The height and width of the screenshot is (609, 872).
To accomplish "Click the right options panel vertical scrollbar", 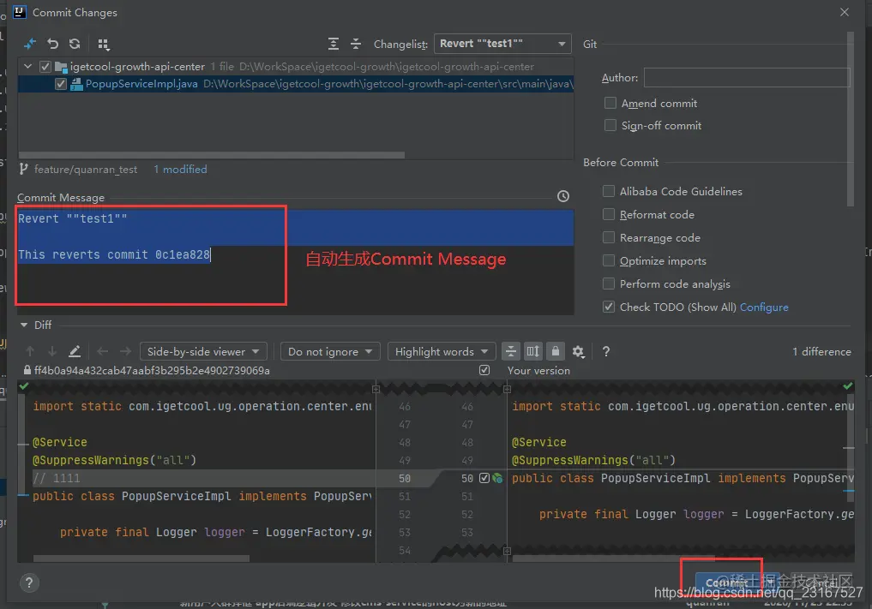I will point(850,119).
